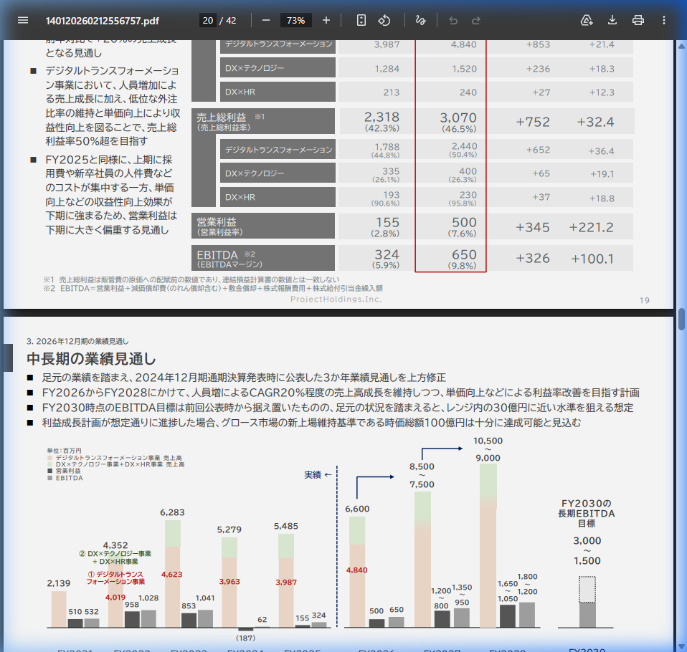Toggle fit to page view
The width and height of the screenshot is (687, 652).
(x=361, y=20)
